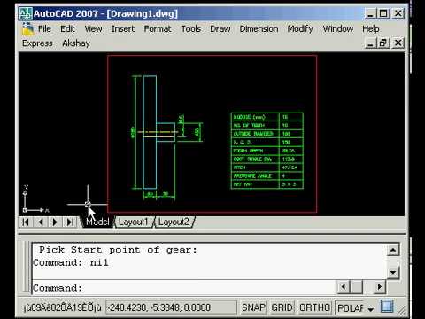Open the Tools menu
Image resolution: width=425 pixels, height=319 pixels.
(191, 29)
